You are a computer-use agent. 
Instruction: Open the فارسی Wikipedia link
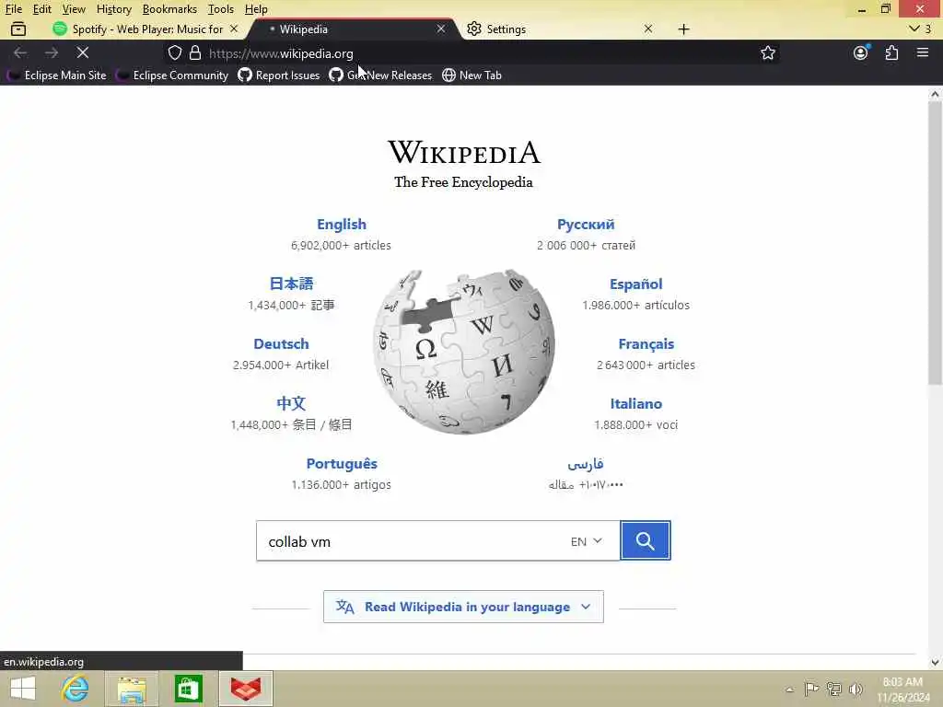(585, 464)
